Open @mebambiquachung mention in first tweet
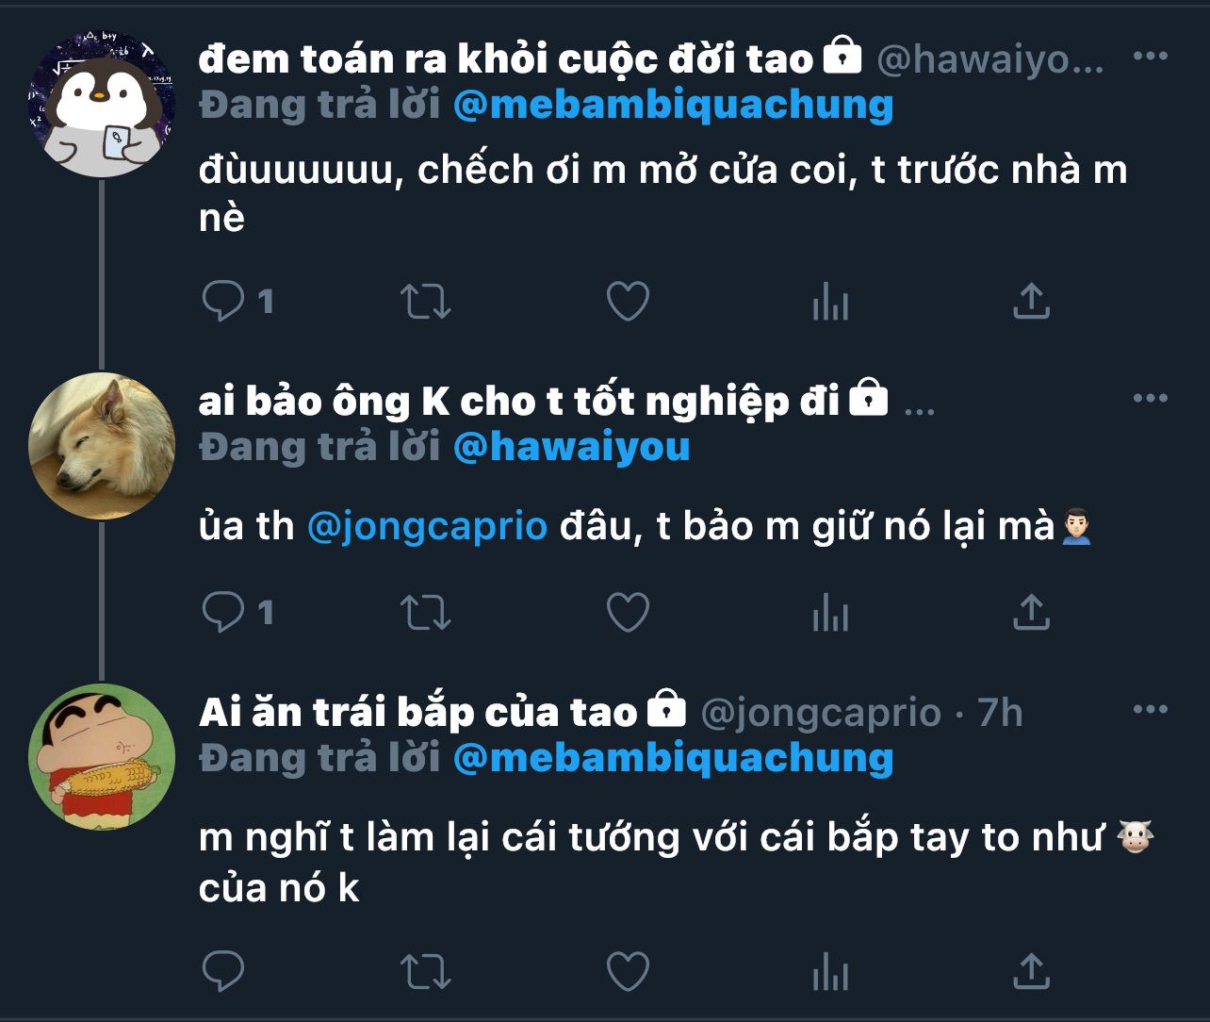The image size is (1210, 1022). tap(673, 105)
